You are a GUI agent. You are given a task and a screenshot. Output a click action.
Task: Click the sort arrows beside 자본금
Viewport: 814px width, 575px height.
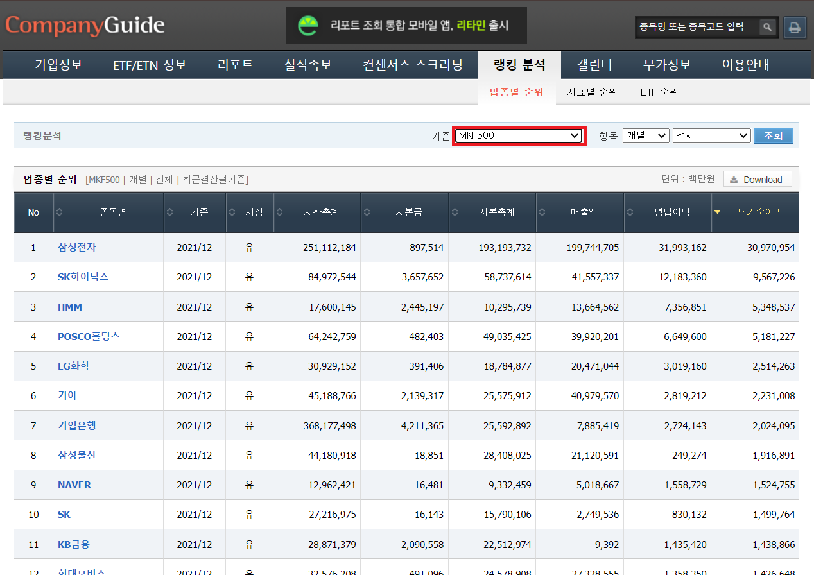pos(368,212)
